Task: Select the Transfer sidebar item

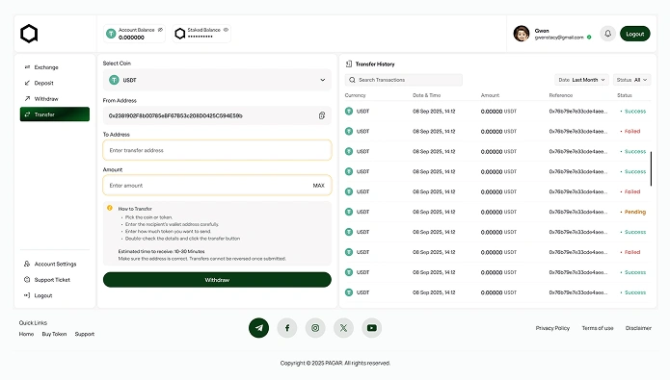Action: click(x=55, y=114)
